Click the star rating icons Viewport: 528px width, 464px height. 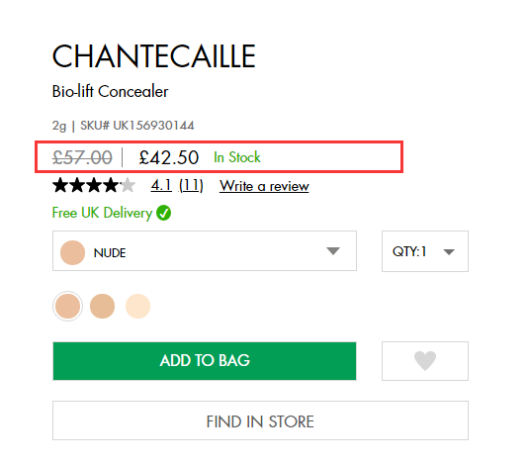click(x=94, y=185)
